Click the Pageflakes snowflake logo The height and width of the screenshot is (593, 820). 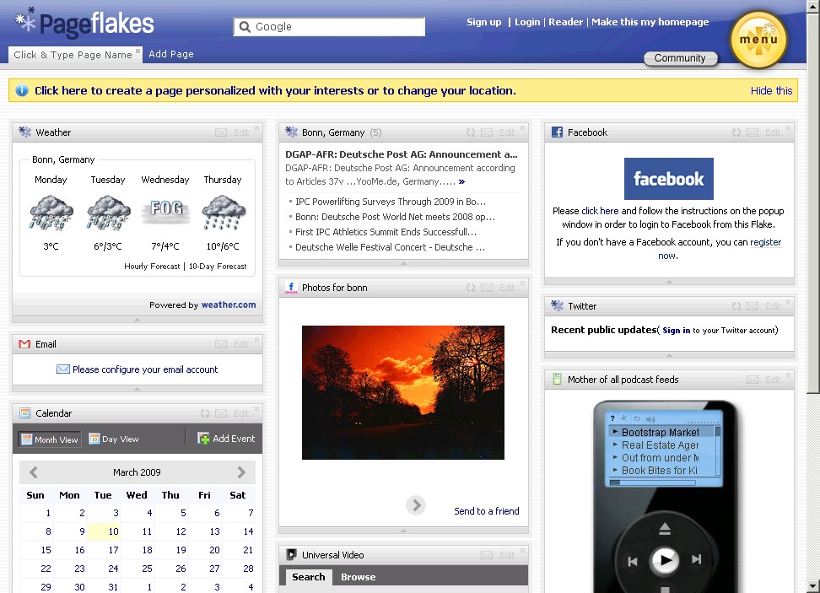pos(25,21)
